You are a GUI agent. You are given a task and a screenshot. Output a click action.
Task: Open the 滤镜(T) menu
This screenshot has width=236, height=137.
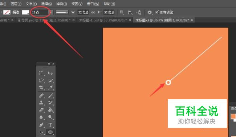click(62, 4)
